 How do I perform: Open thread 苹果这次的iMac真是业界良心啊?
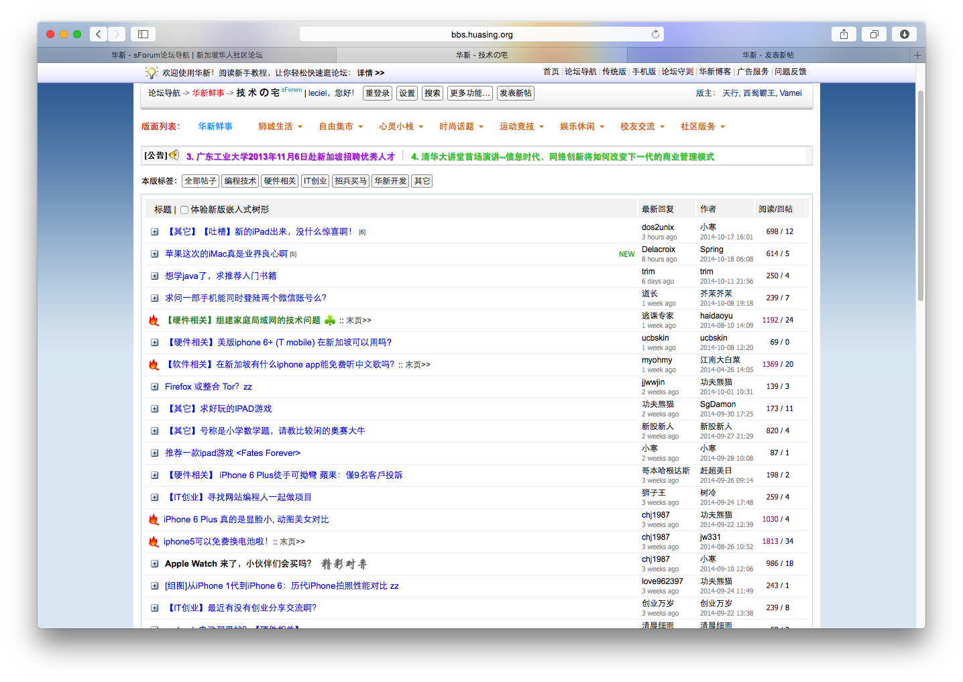tap(226, 254)
